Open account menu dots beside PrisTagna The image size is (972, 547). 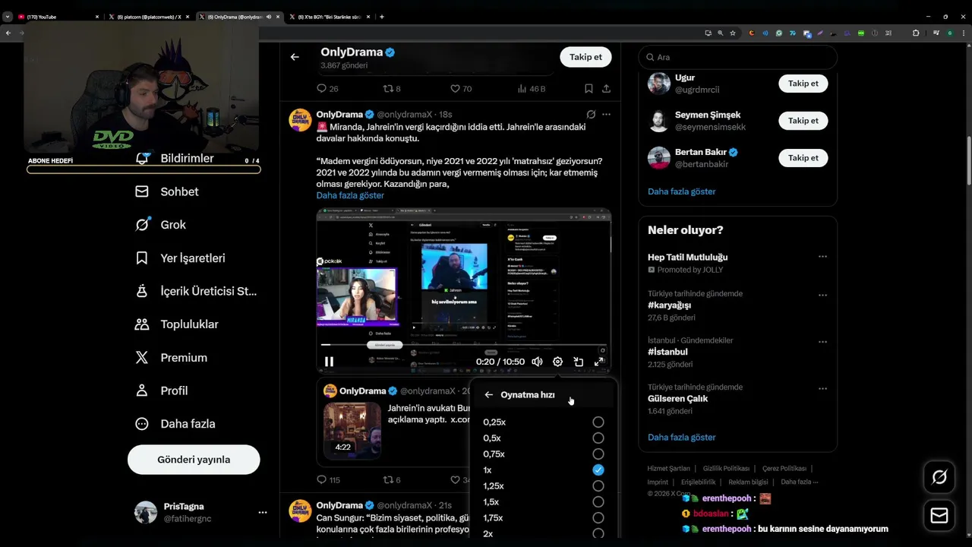(x=262, y=513)
